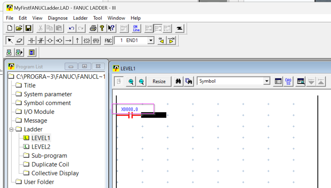Open the File menu
This screenshot has width=331, height=188.
click(x=10, y=18)
